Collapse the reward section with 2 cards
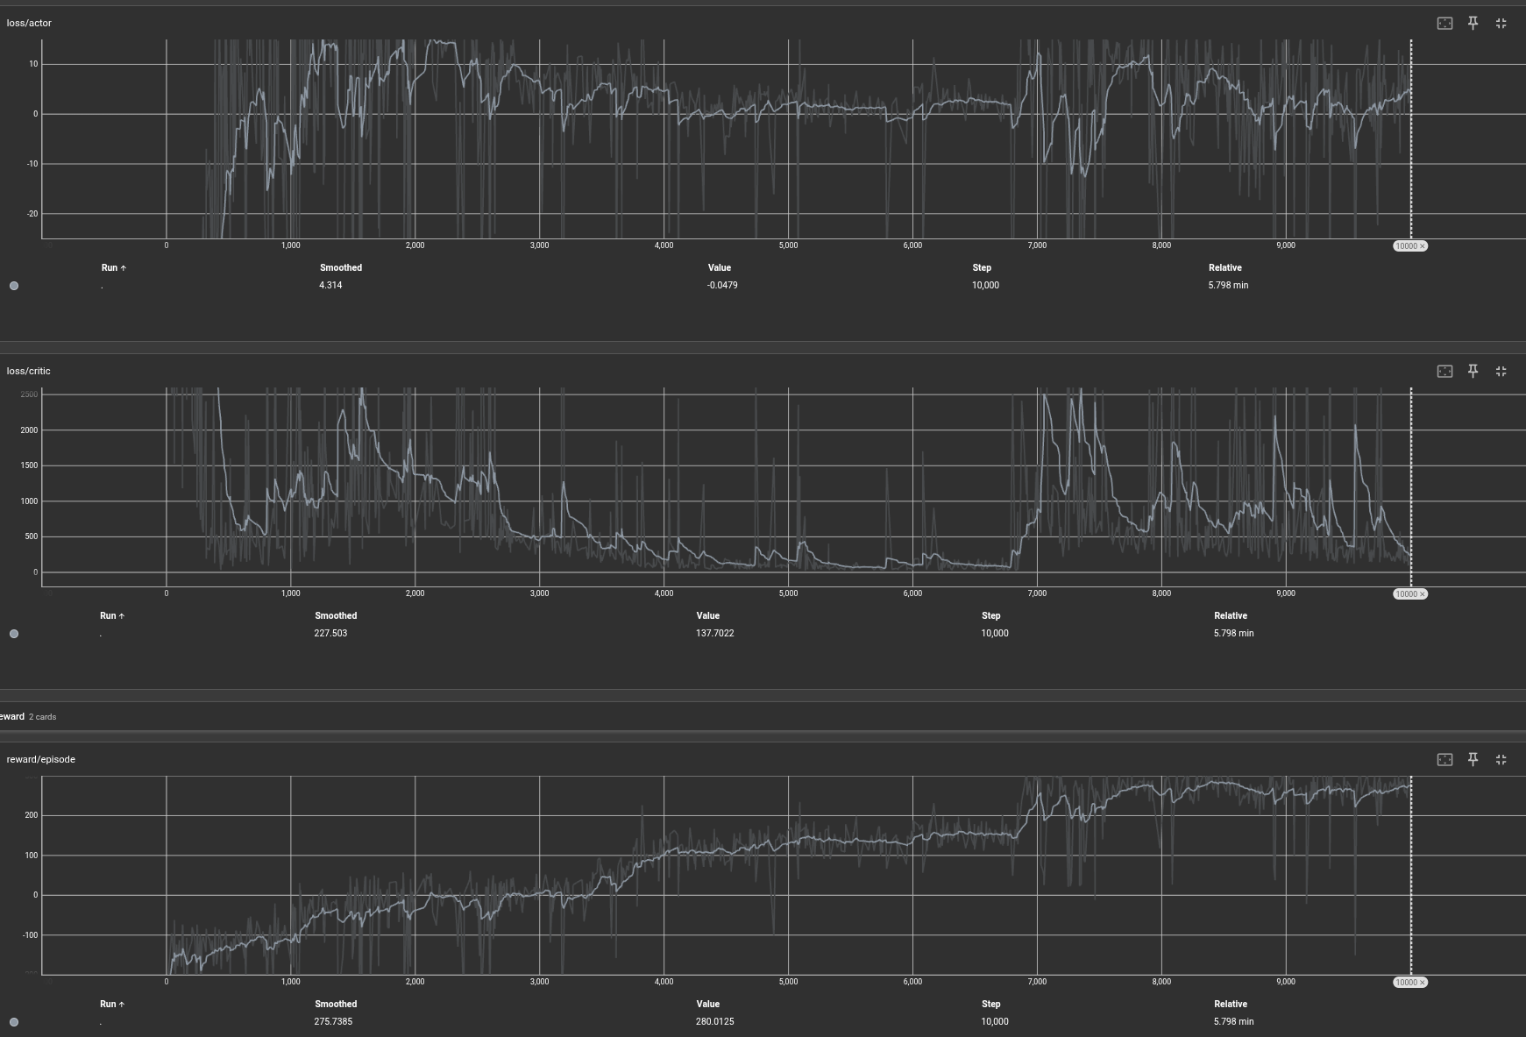The image size is (1526, 1037). [12, 717]
